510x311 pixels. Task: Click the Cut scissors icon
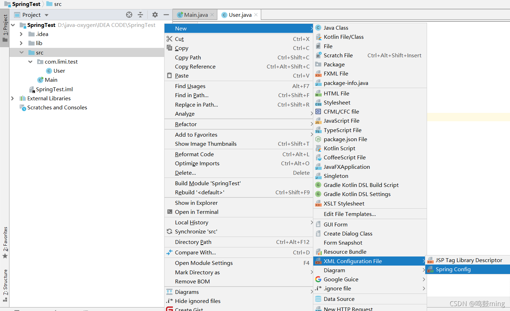(169, 39)
